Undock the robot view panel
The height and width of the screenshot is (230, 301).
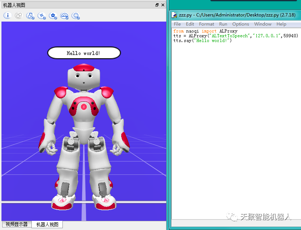157,5
